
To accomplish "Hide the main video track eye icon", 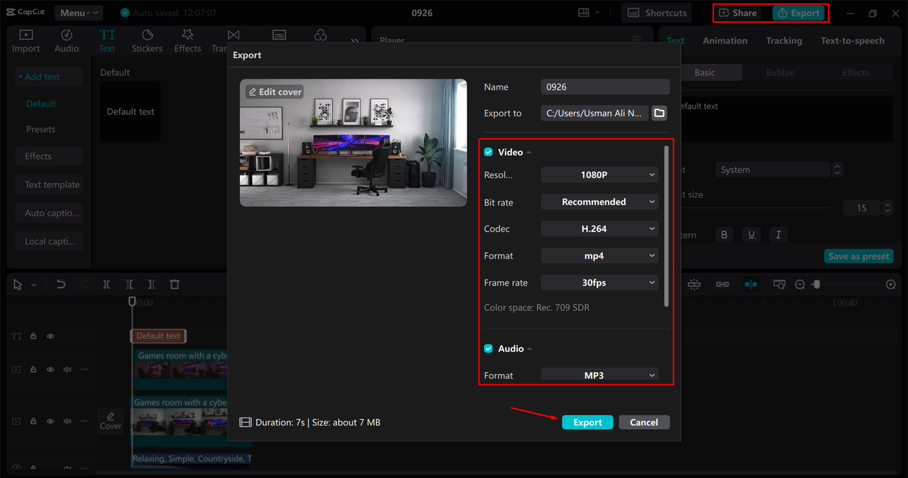I will point(50,421).
